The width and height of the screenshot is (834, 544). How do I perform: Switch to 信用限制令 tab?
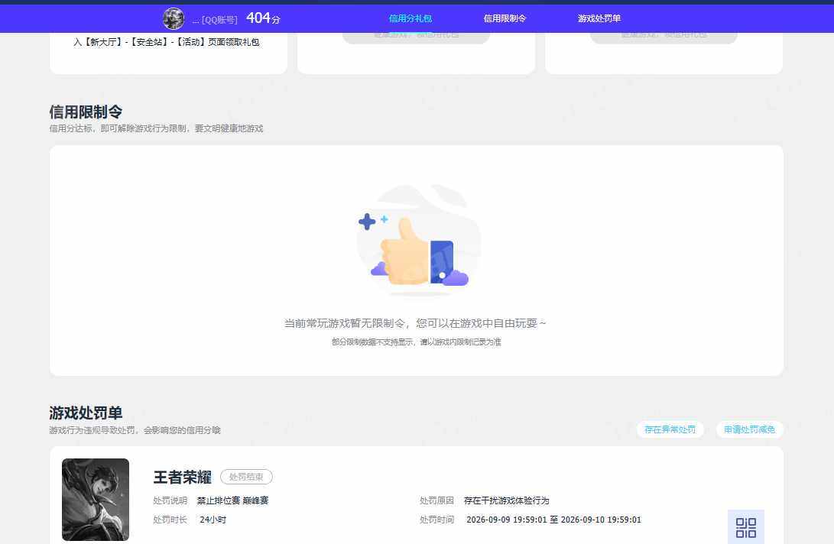(505, 18)
